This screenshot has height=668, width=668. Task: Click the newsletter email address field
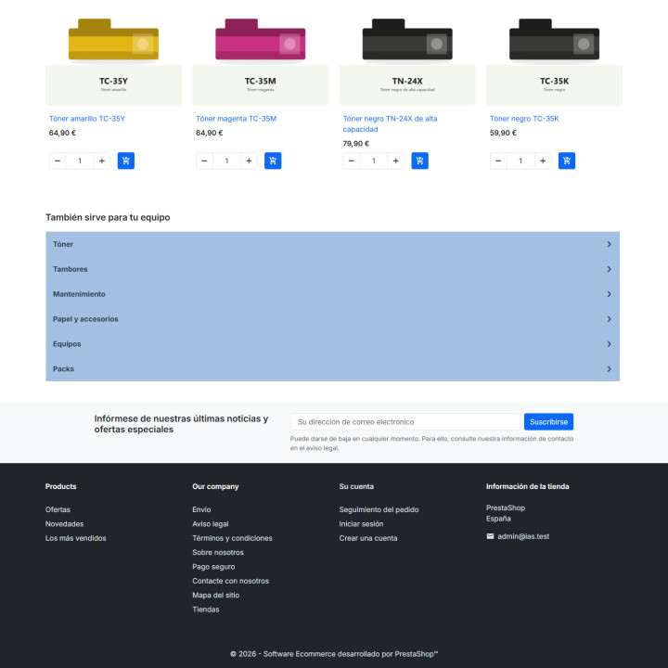click(405, 422)
